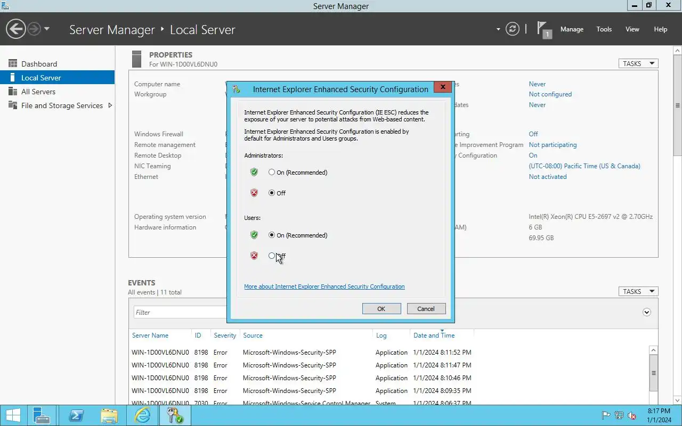
Task: Click the events list scrollbar thumb
Action: click(654, 373)
